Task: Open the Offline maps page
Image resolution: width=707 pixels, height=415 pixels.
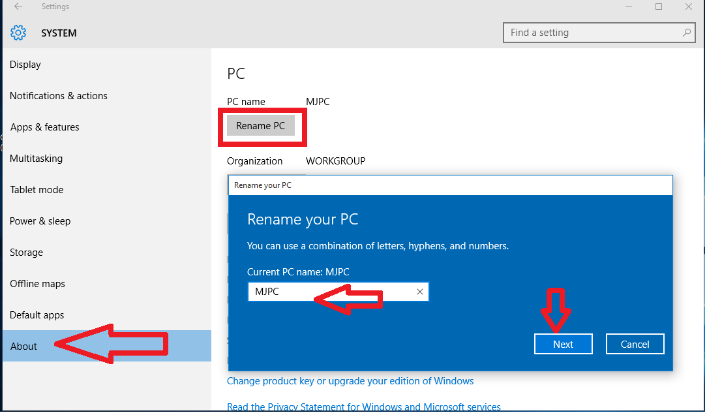Action: pyautogui.click(x=37, y=283)
